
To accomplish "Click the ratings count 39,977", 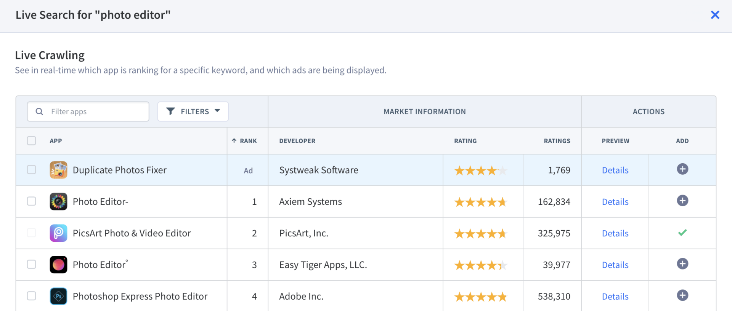I will click(557, 265).
